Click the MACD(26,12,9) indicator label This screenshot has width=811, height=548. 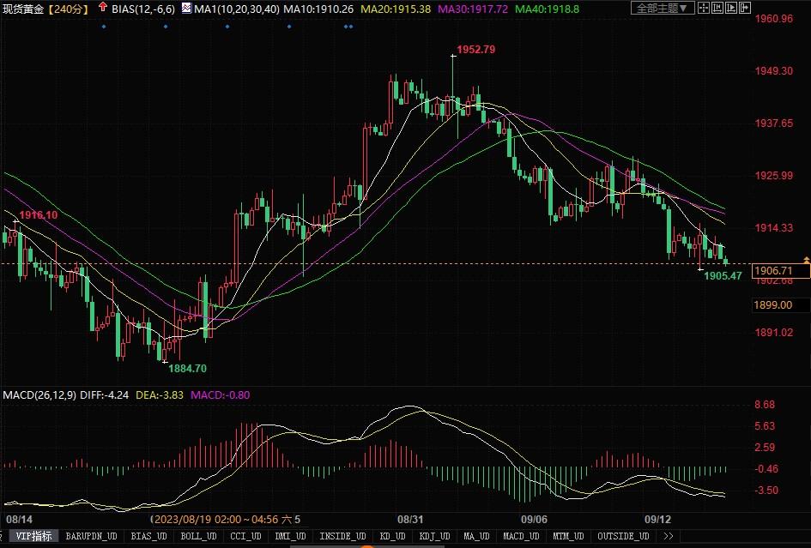click(x=39, y=395)
